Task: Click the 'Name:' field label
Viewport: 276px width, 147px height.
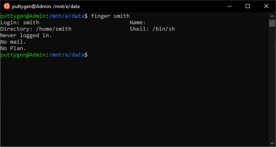Action: (138, 23)
